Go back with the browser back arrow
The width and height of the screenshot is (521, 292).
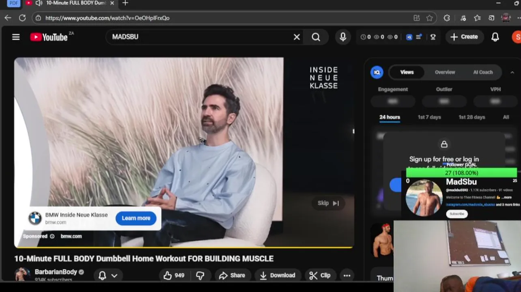coord(8,18)
